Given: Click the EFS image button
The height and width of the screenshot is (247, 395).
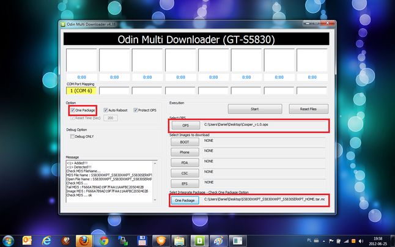Looking at the screenshot, I should point(185,183).
